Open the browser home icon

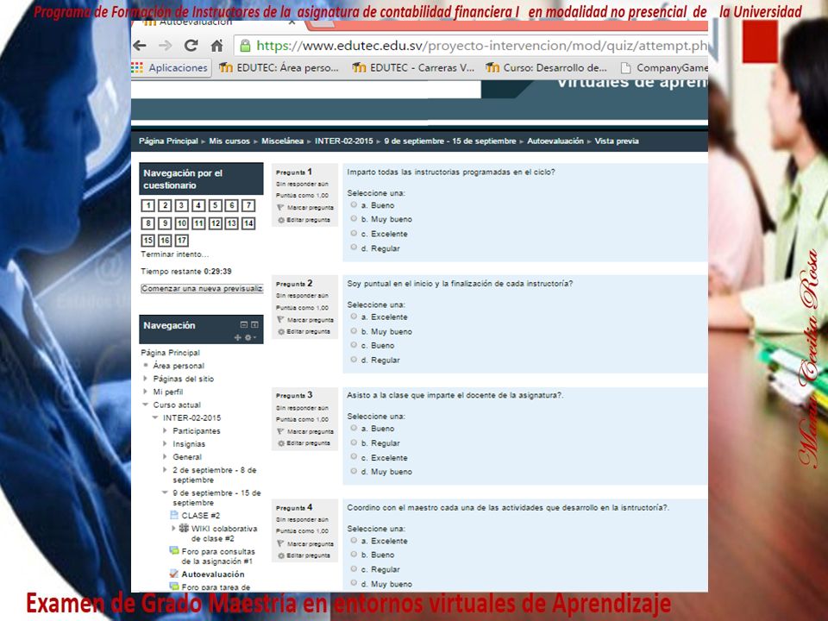216,46
